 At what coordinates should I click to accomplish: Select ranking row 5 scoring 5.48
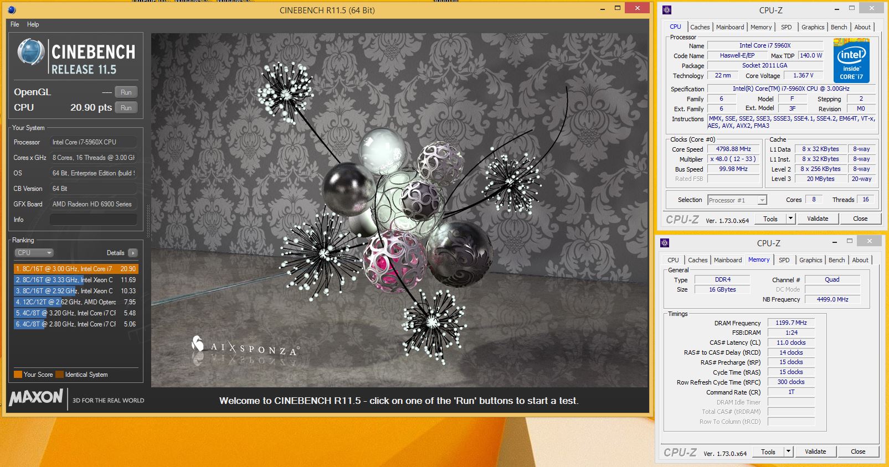pyautogui.click(x=76, y=313)
